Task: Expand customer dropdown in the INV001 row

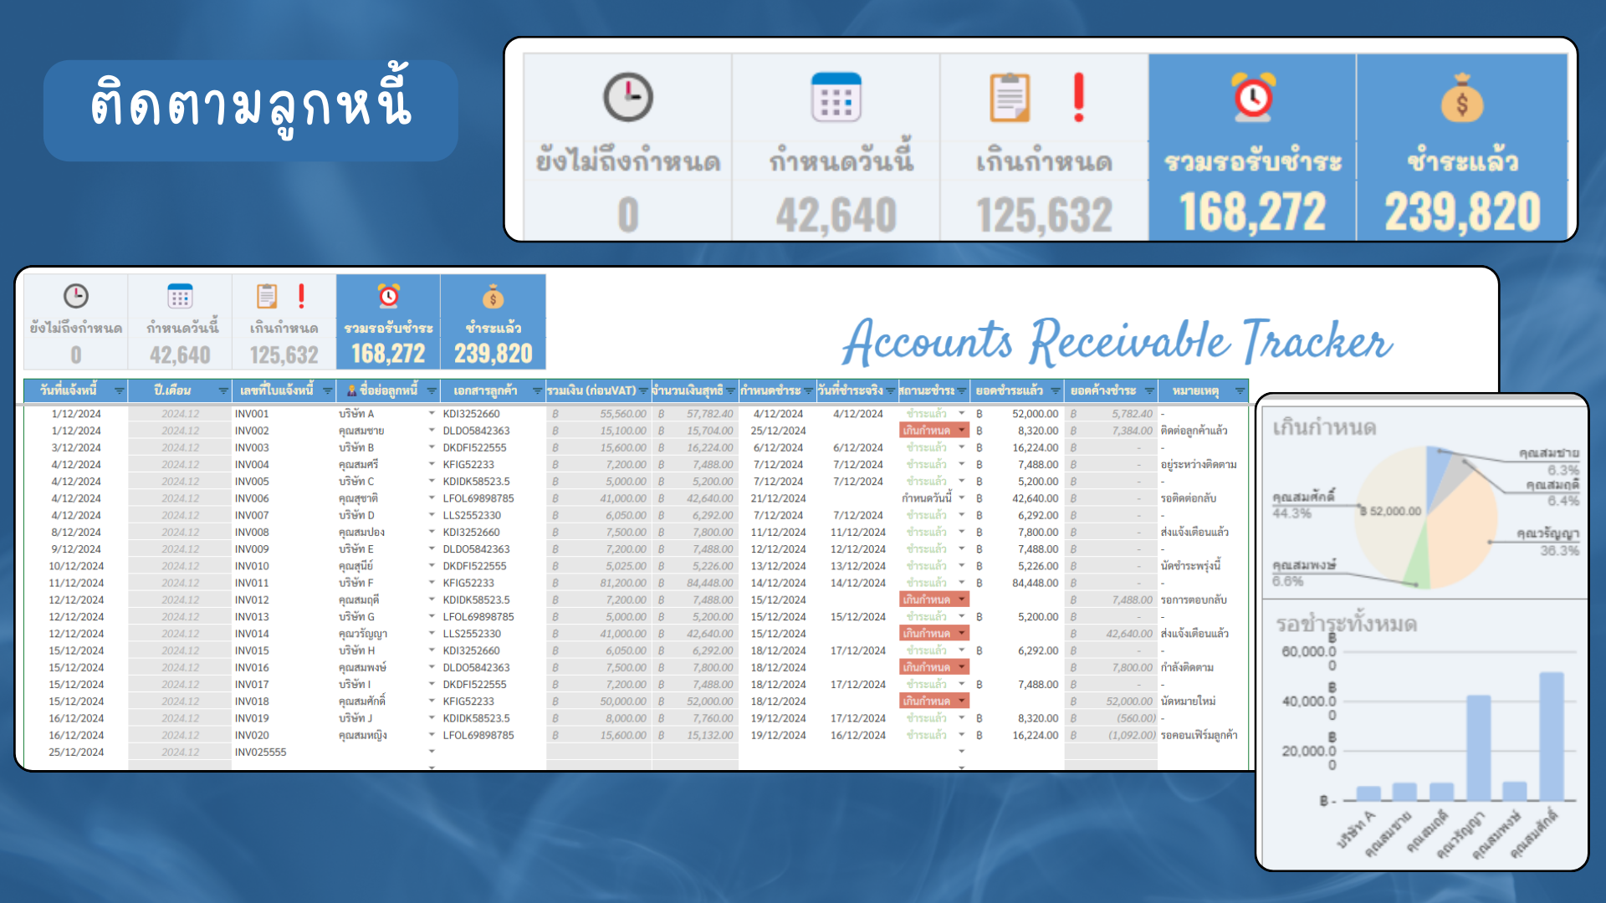Action: (432, 413)
